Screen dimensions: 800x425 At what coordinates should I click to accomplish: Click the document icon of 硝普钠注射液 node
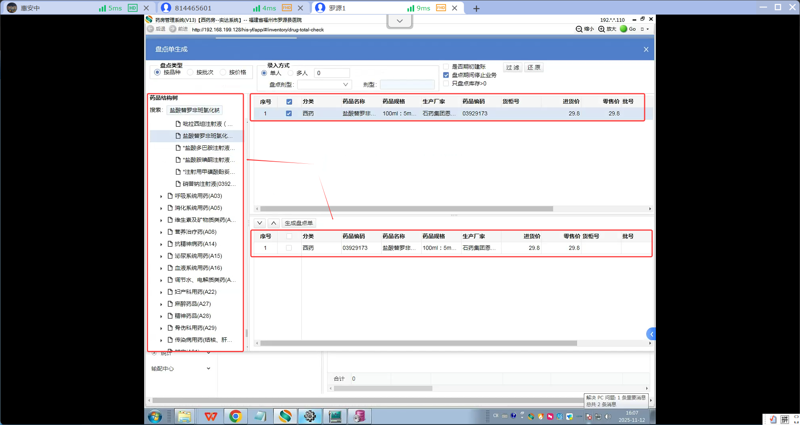(x=178, y=184)
